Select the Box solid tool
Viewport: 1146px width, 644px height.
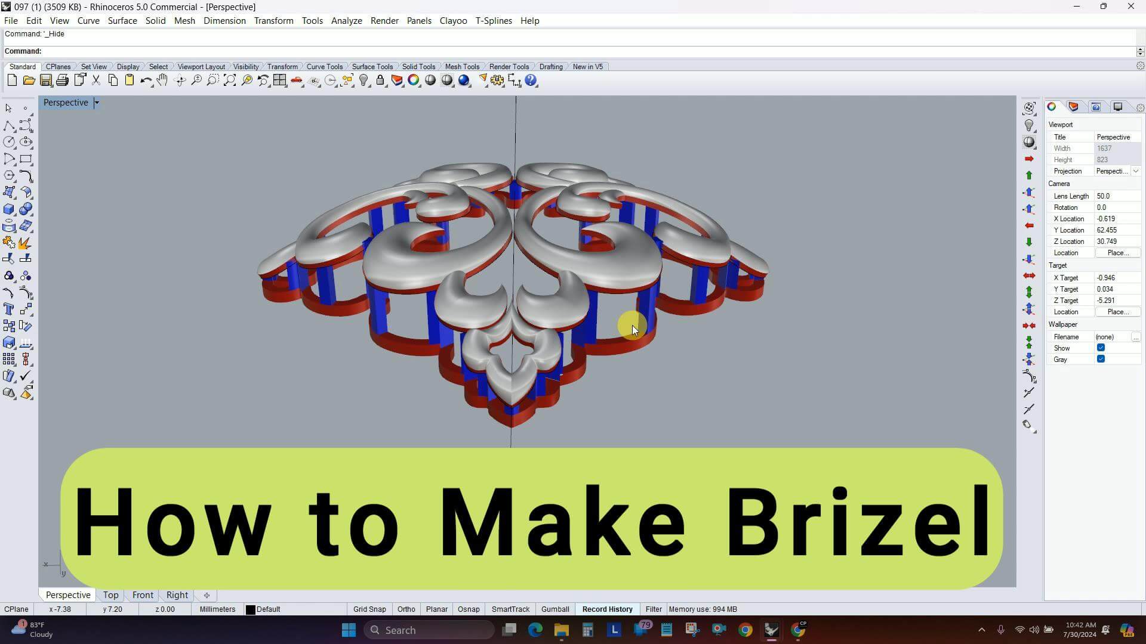pyautogui.click(x=9, y=209)
